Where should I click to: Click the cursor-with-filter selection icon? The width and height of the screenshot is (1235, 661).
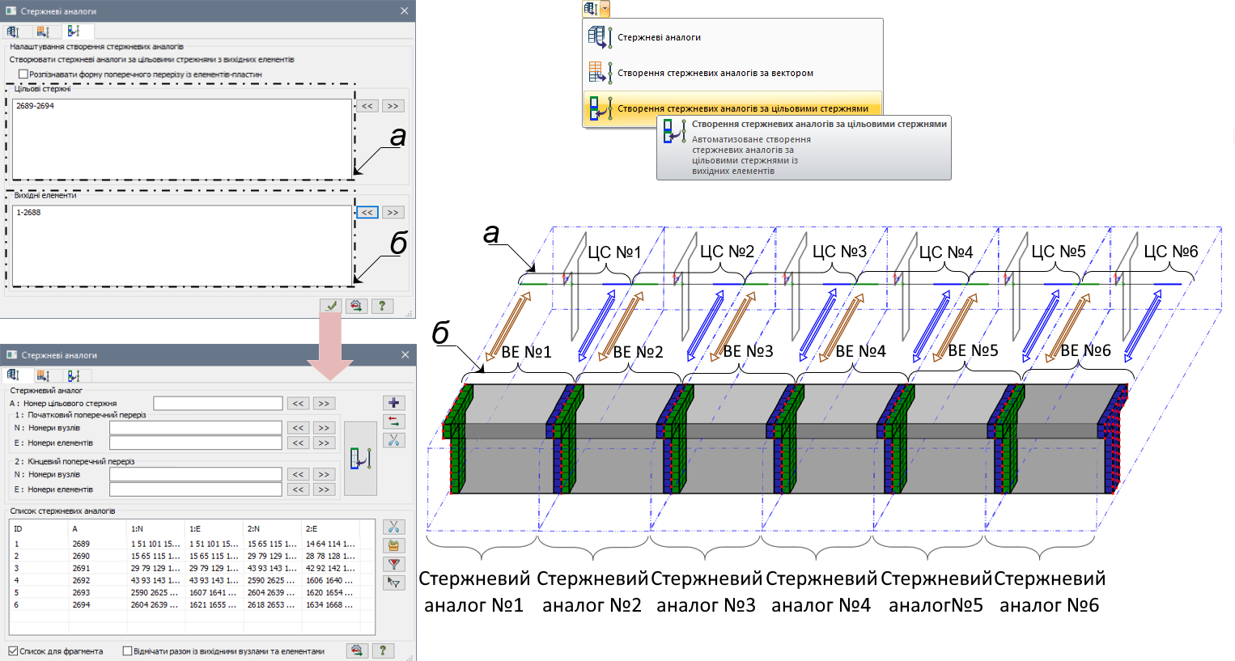393,583
